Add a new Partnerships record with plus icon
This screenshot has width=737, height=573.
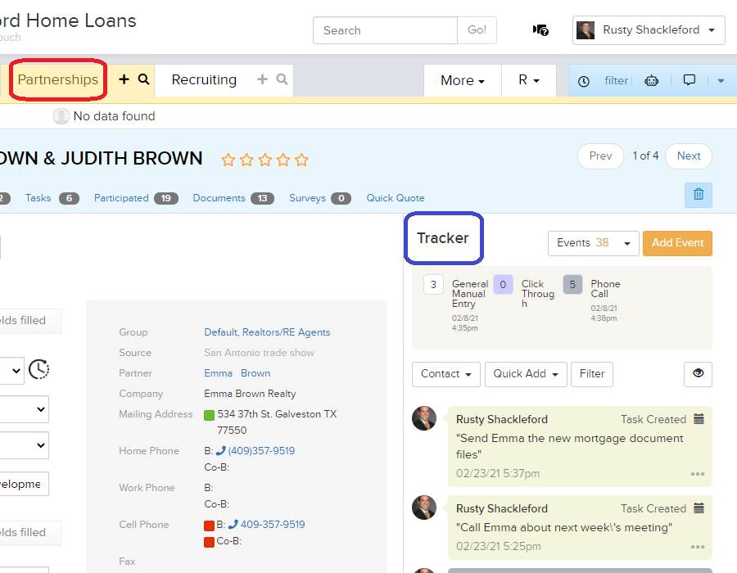click(124, 79)
